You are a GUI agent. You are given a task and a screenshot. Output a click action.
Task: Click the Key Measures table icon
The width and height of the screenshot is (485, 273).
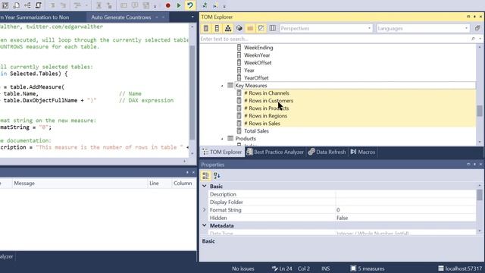[230, 86]
